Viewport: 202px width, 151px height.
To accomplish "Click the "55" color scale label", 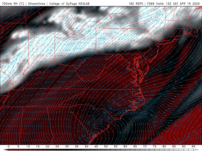I will pyautogui.click(x=116, y=146).
